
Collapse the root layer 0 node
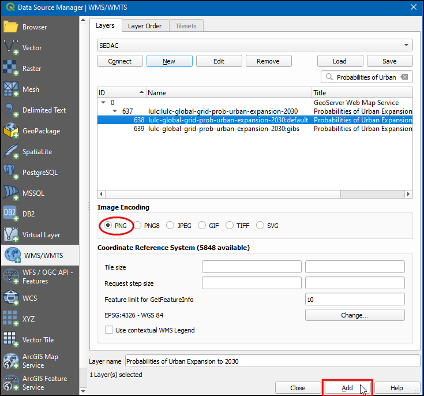click(x=104, y=103)
